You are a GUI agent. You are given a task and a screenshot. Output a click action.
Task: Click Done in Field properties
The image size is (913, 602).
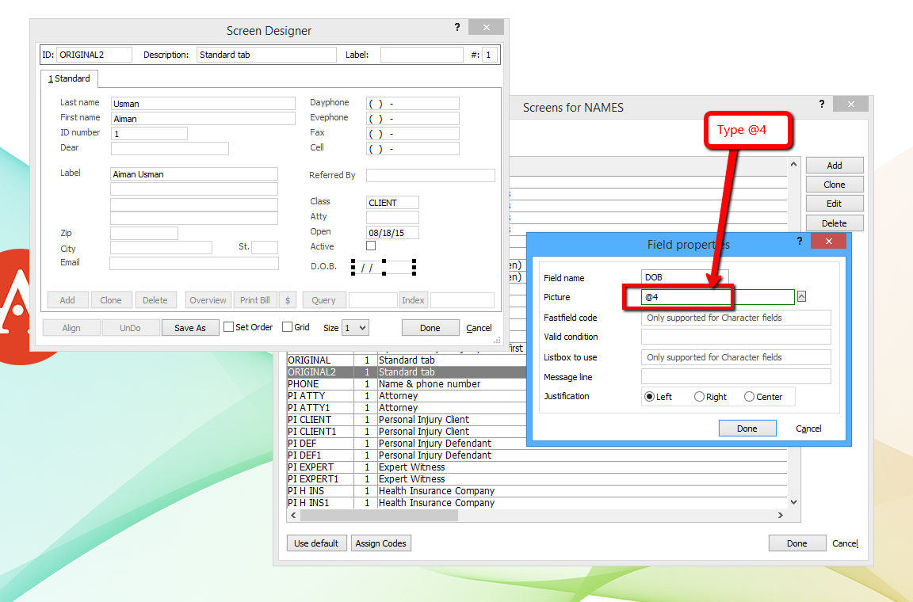tap(747, 429)
